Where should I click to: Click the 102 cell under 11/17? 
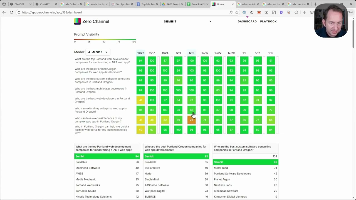pyautogui.click(x=152, y=100)
